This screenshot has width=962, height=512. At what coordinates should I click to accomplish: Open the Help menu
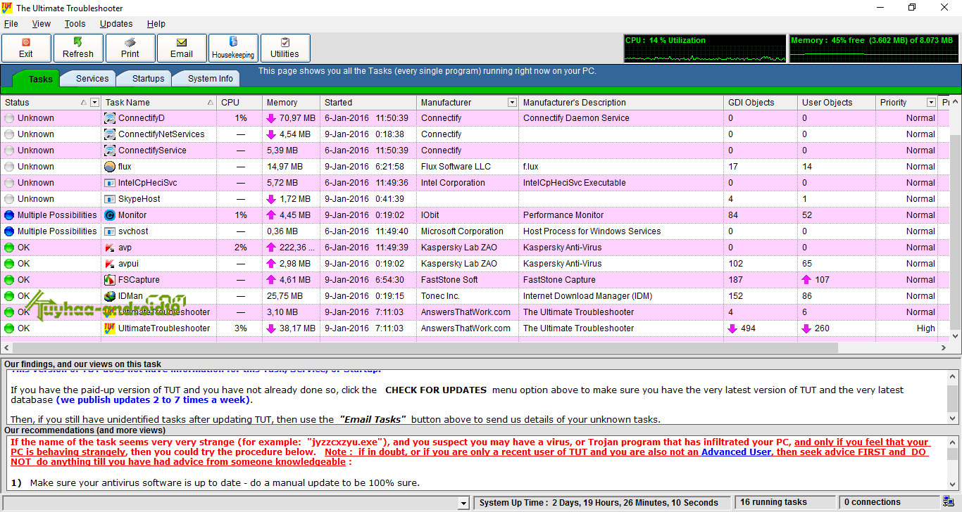156,24
